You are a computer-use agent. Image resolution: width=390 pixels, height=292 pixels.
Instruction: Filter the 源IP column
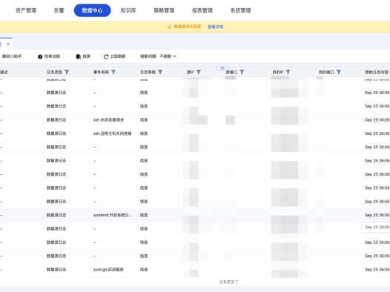199,72
